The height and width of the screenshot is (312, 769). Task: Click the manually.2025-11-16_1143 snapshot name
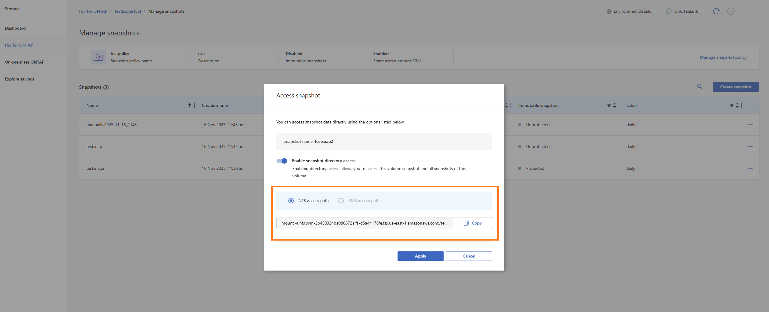pyautogui.click(x=112, y=125)
